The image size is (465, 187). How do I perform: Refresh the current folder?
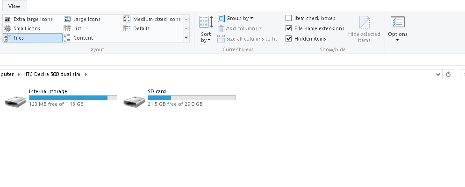click(x=448, y=74)
